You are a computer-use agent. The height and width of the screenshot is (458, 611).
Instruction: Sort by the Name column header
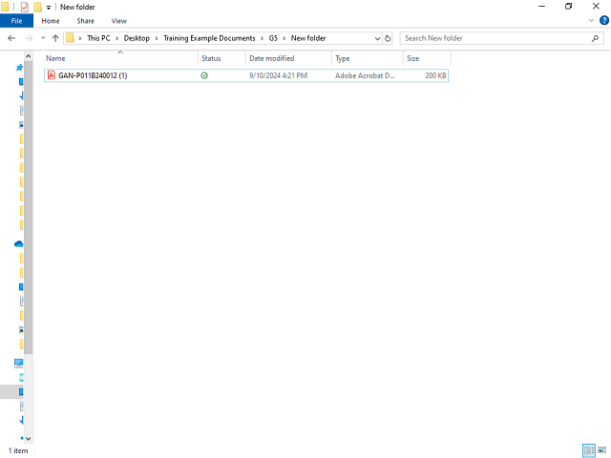point(55,58)
